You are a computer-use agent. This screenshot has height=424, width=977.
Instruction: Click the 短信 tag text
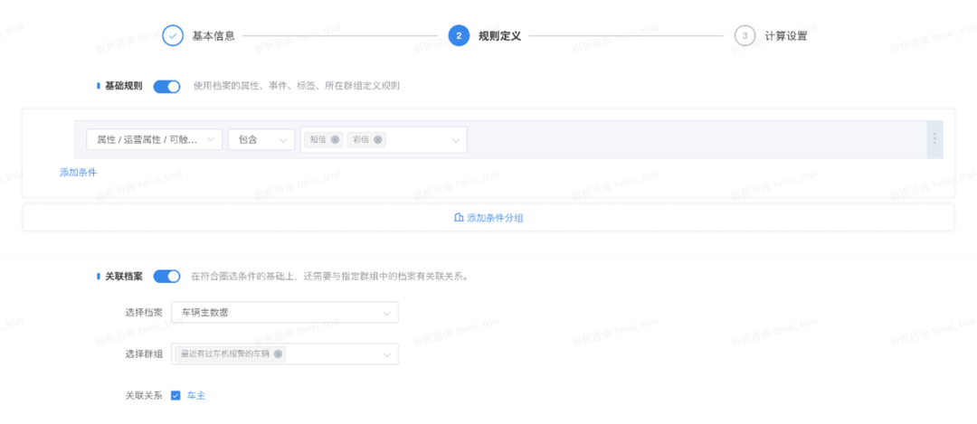[x=318, y=139]
